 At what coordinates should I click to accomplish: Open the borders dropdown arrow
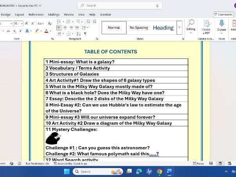(73, 34)
